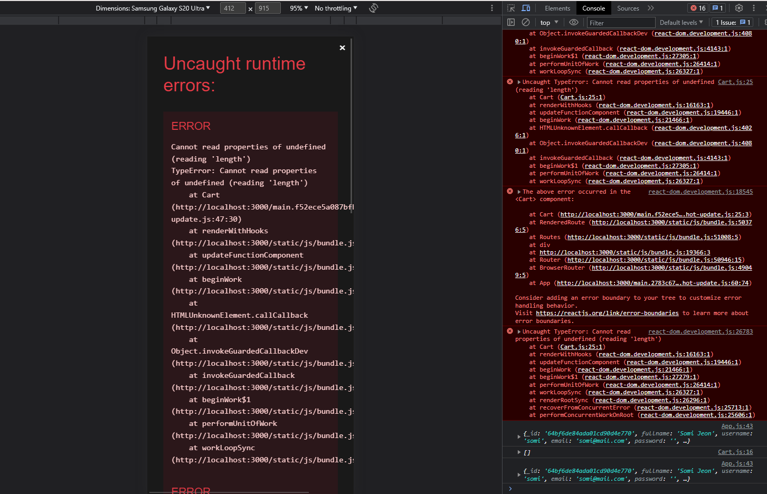Create live expression with eye icon

[x=574, y=22]
